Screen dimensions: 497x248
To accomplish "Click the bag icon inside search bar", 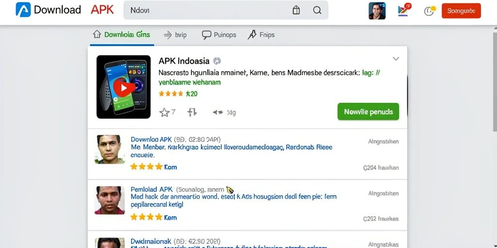I will (296, 10).
